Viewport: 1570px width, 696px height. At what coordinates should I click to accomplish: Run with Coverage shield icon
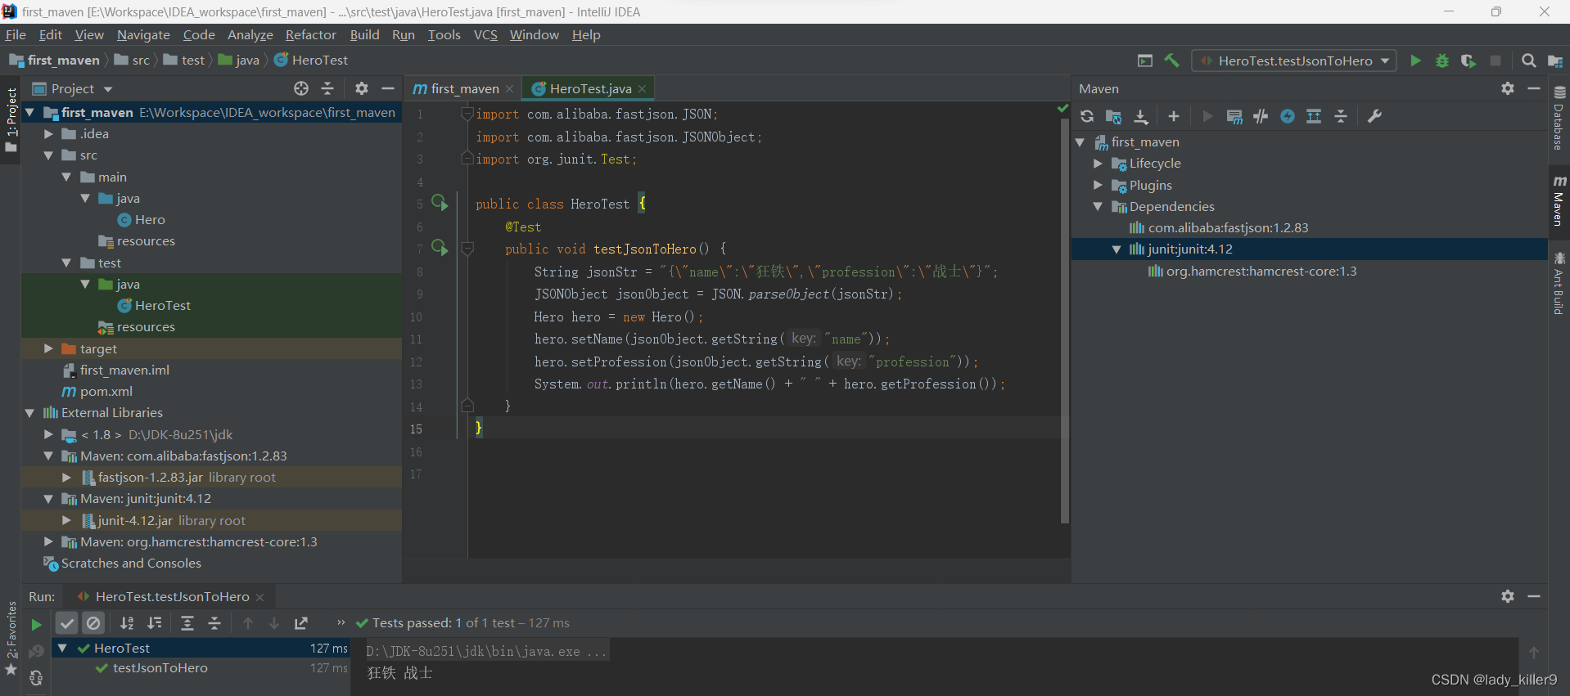pyautogui.click(x=1468, y=61)
